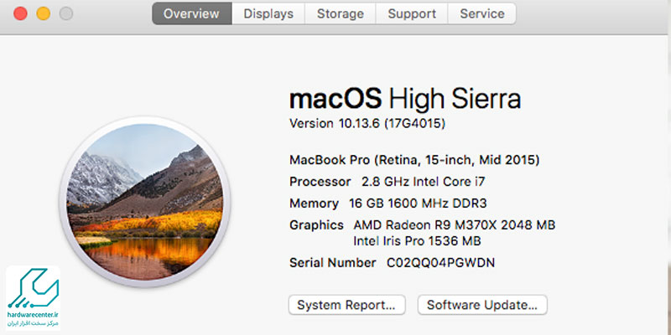Click the Version 10.13.6 build text
The width and height of the screenshot is (671, 335).
pos(367,123)
